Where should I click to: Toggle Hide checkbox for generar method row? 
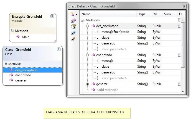179,84
